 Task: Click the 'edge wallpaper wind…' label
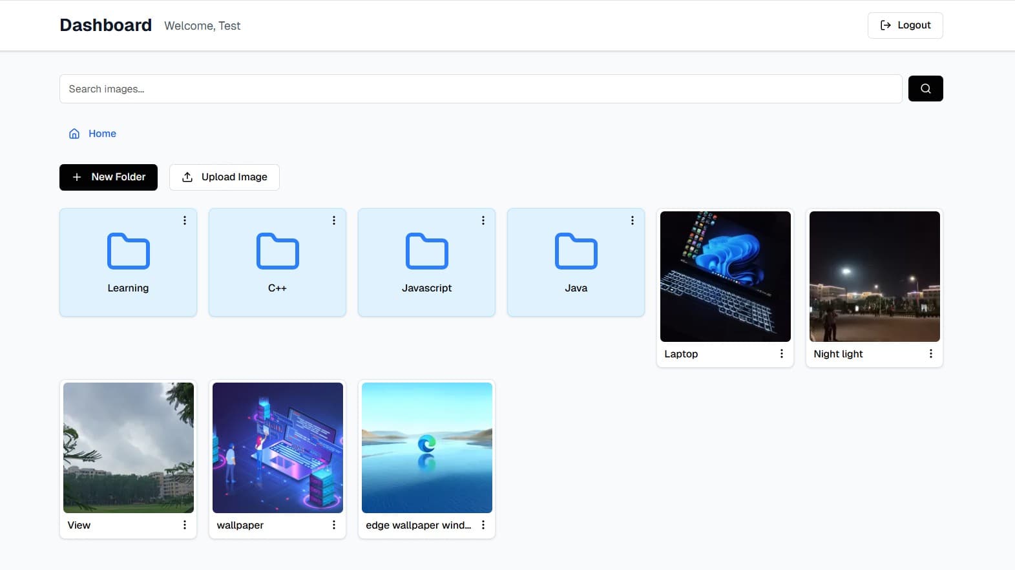pos(419,525)
